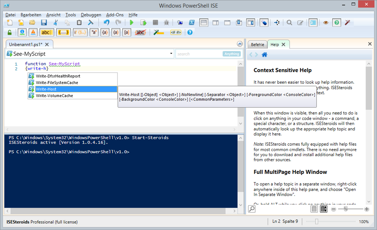
Task: Choose Write-FileSystemCache from the suggestions
Action: pyautogui.click(x=73, y=83)
